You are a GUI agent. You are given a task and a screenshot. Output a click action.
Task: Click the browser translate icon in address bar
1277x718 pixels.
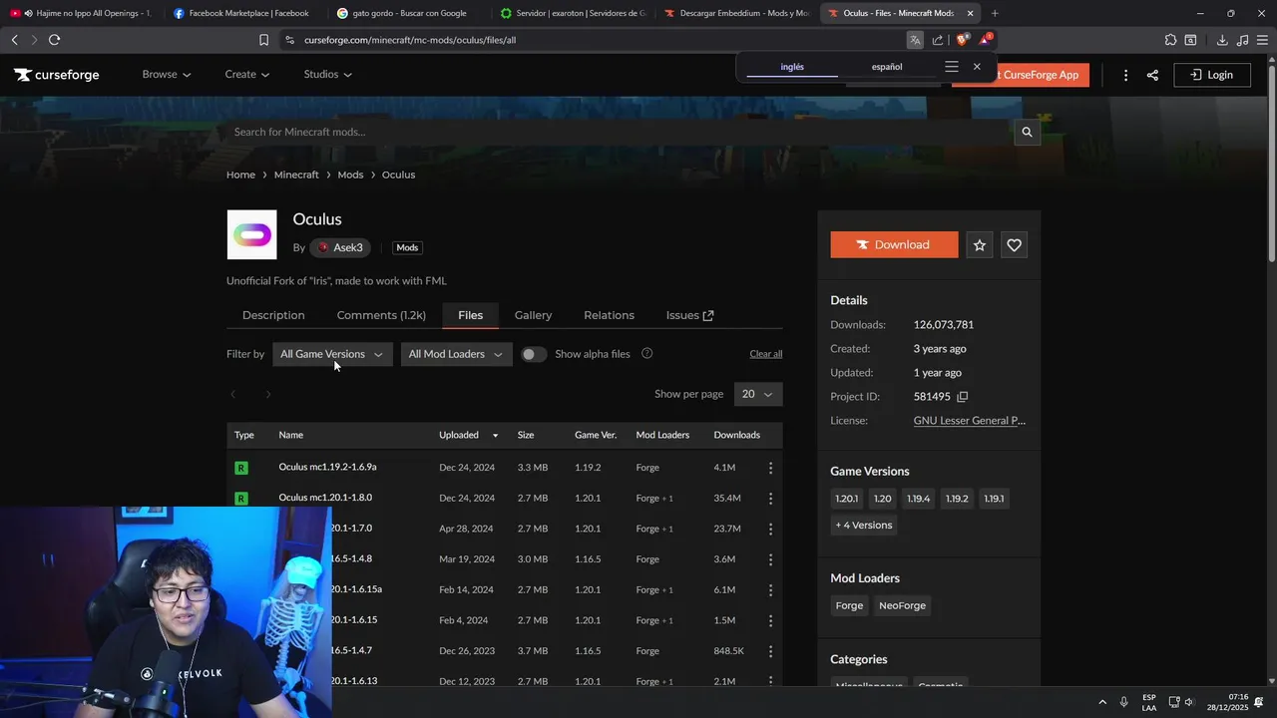click(x=915, y=40)
